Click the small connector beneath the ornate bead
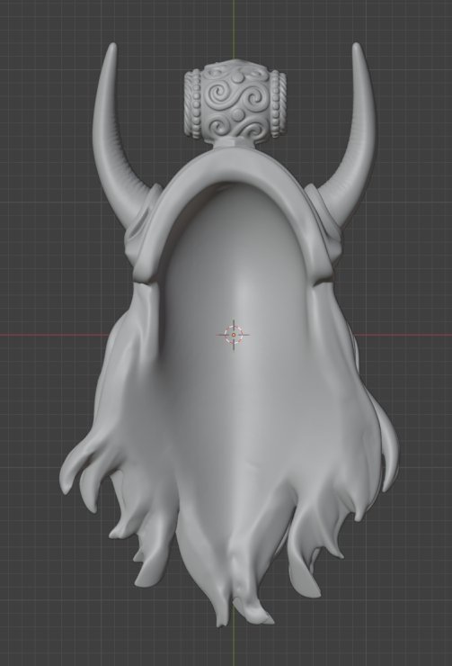The image size is (452, 666). coord(235,144)
